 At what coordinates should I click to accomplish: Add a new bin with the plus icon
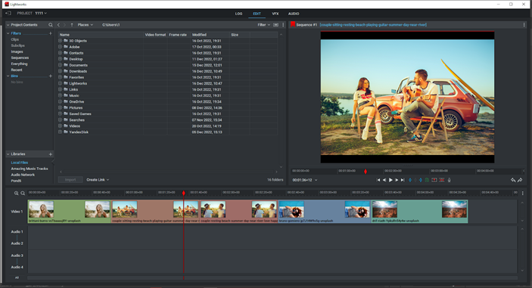click(51, 76)
